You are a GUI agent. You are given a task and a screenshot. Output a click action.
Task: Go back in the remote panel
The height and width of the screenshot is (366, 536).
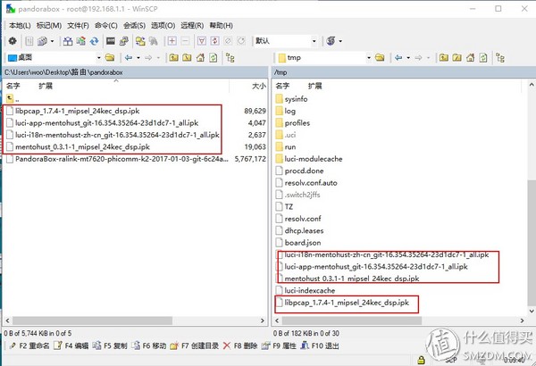pos(398,58)
